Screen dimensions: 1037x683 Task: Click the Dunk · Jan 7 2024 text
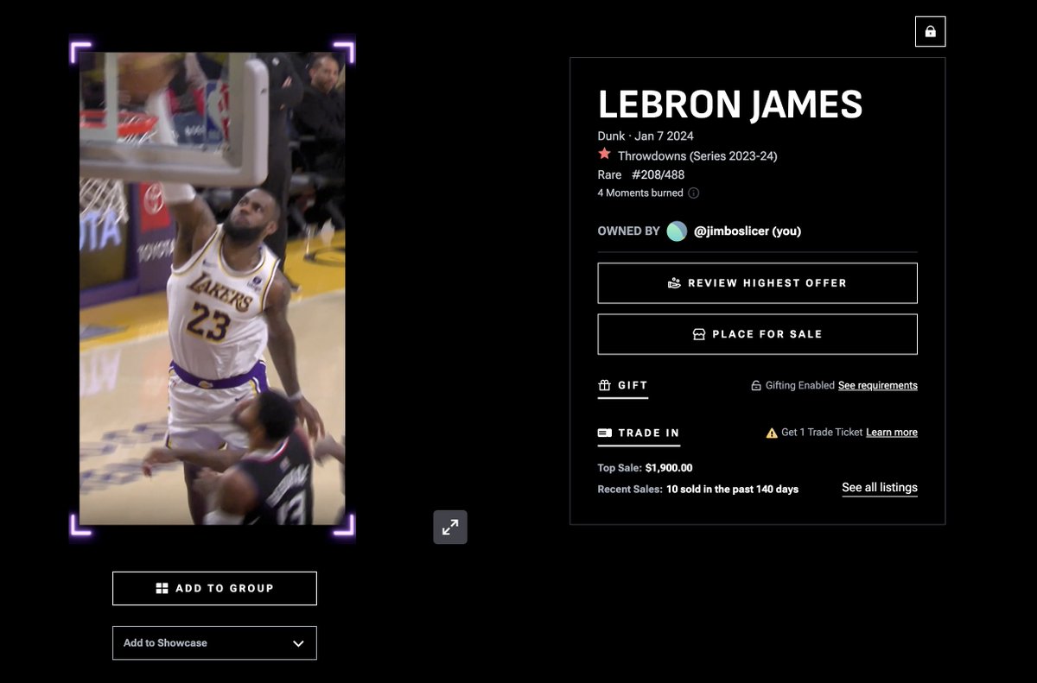click(x=646, y=136)
